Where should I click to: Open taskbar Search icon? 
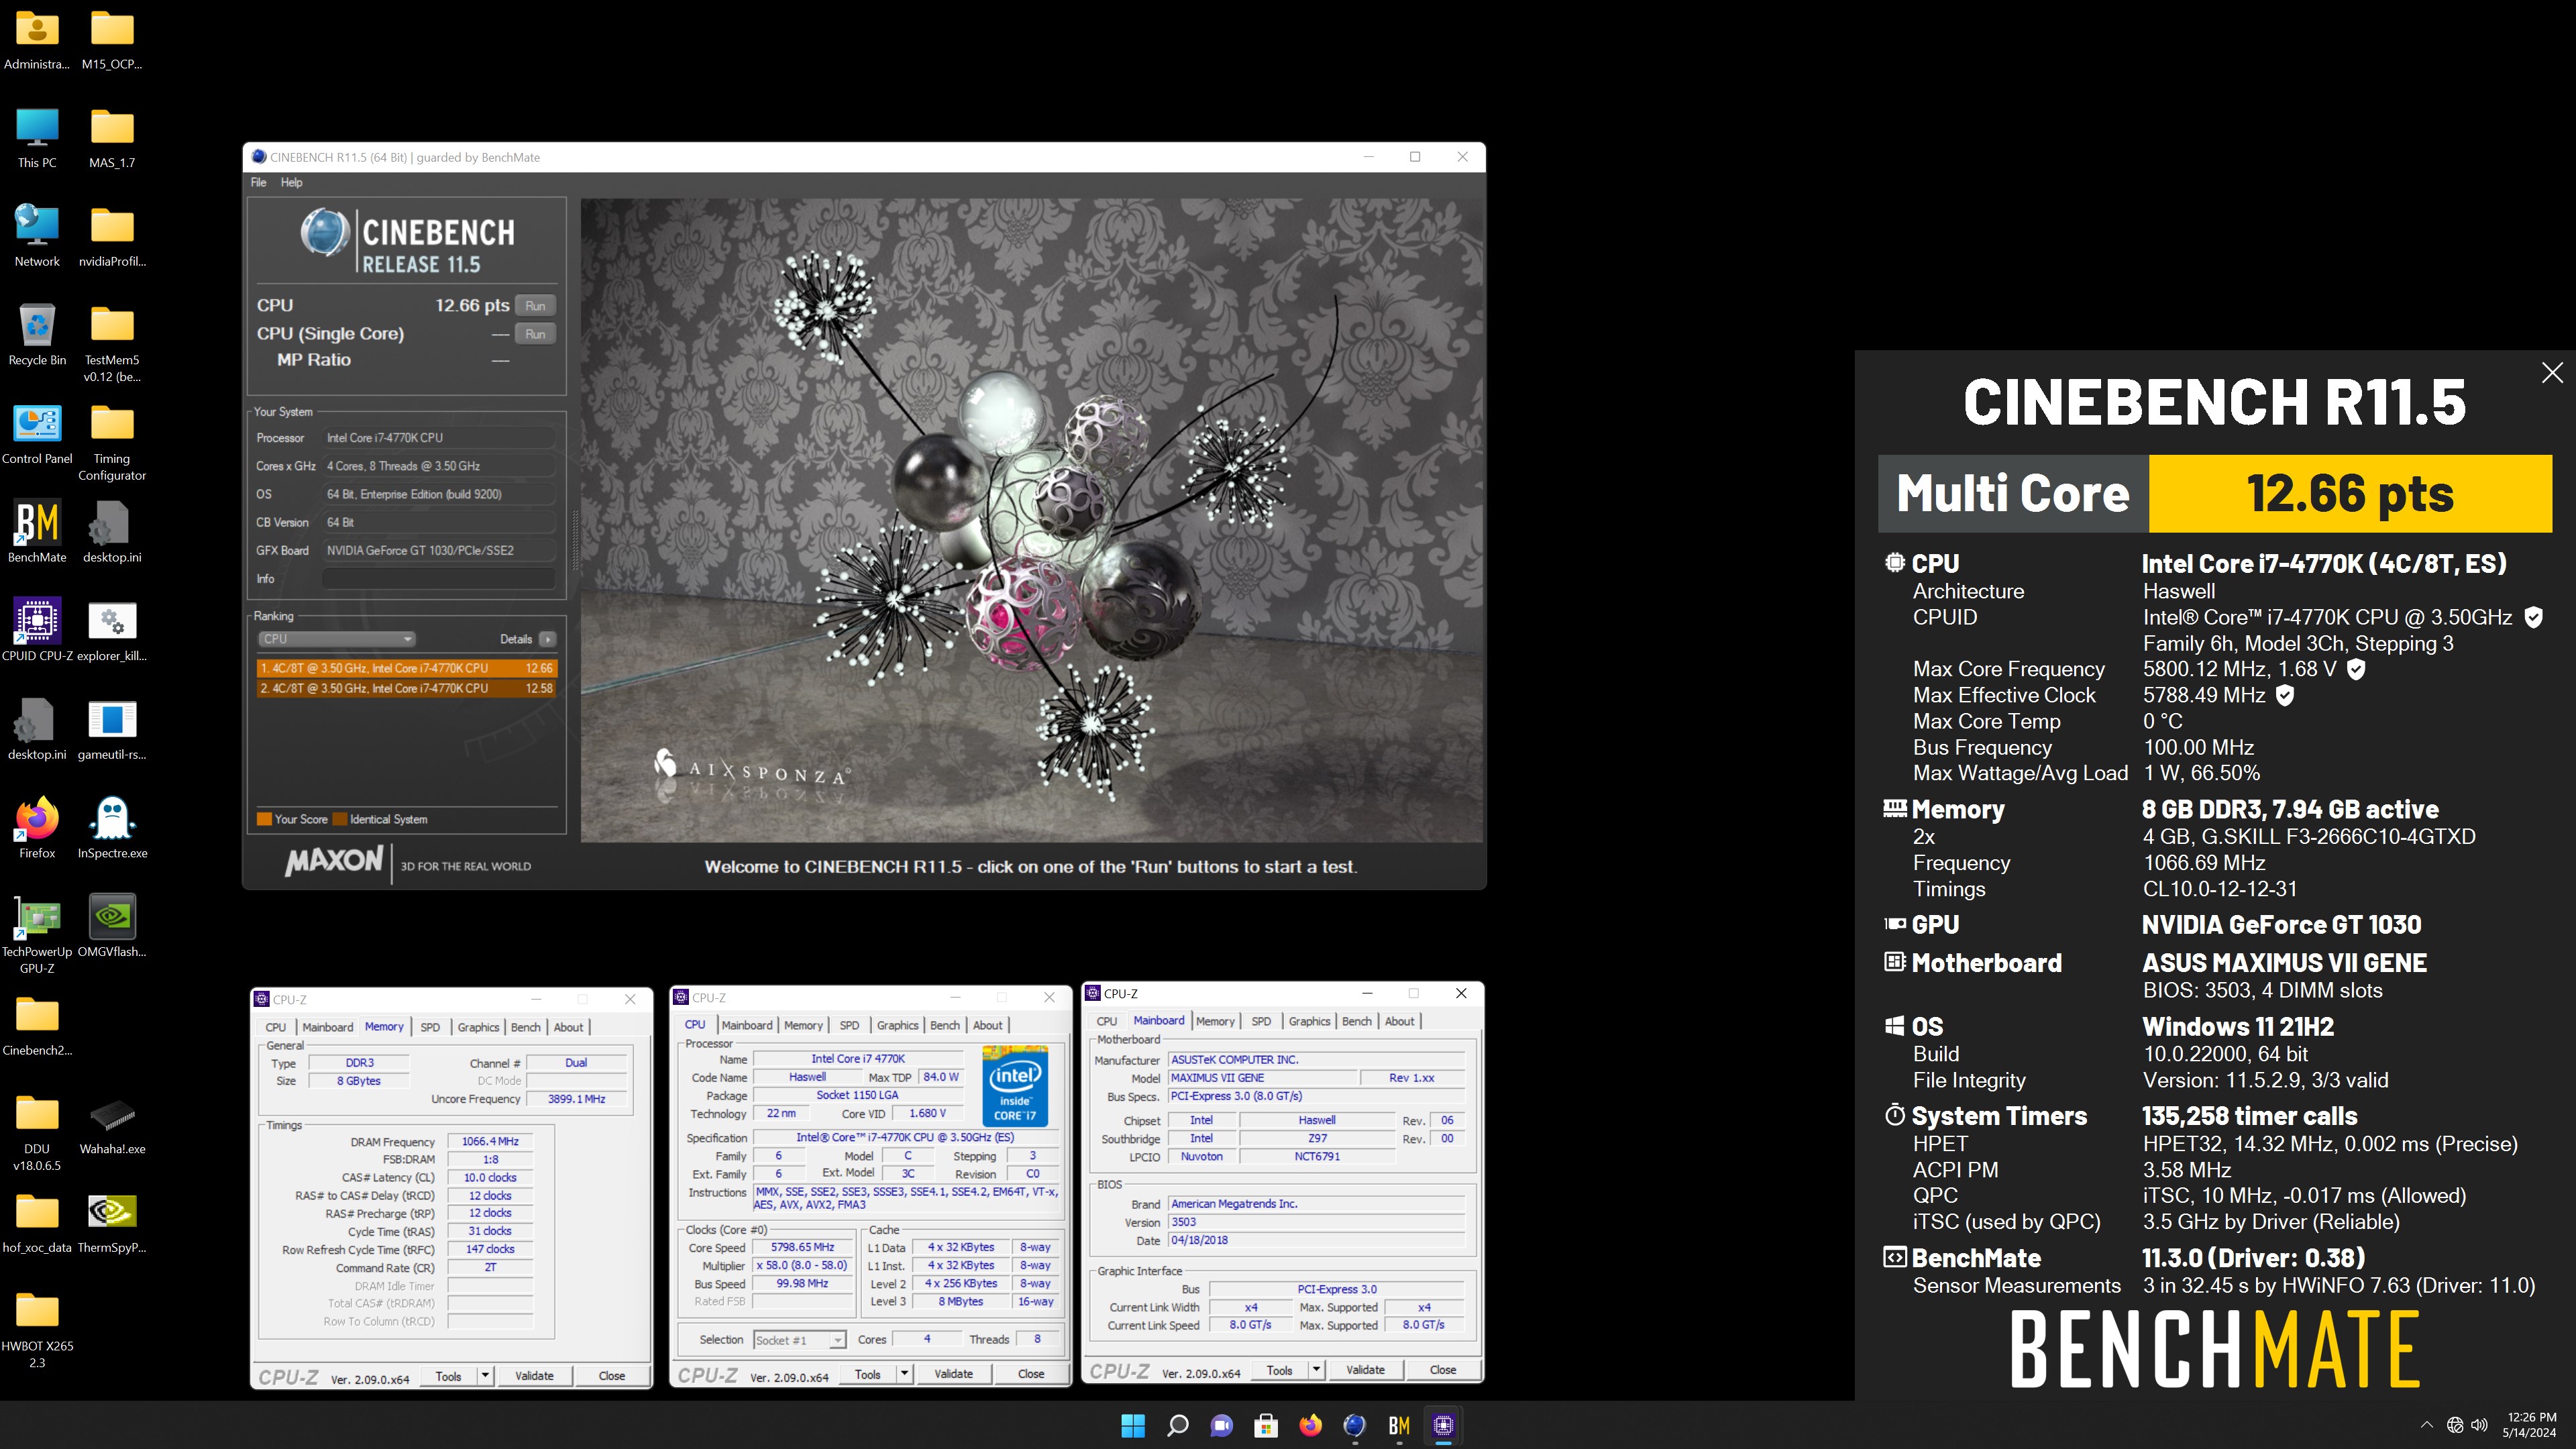(1177, 1425)
